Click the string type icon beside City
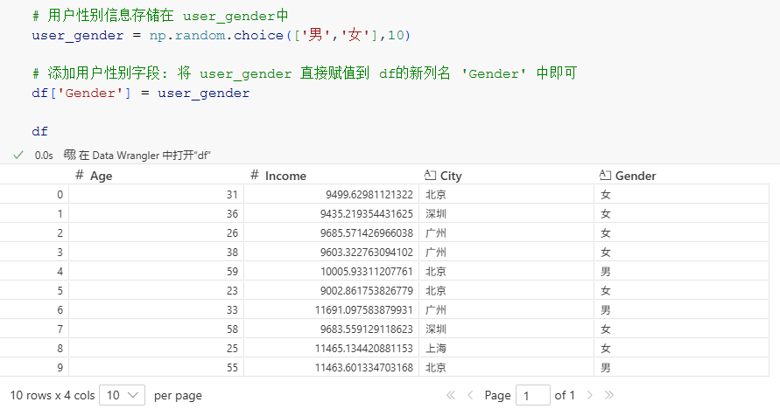This screenshot has height=409, width=780. (431, 175)
